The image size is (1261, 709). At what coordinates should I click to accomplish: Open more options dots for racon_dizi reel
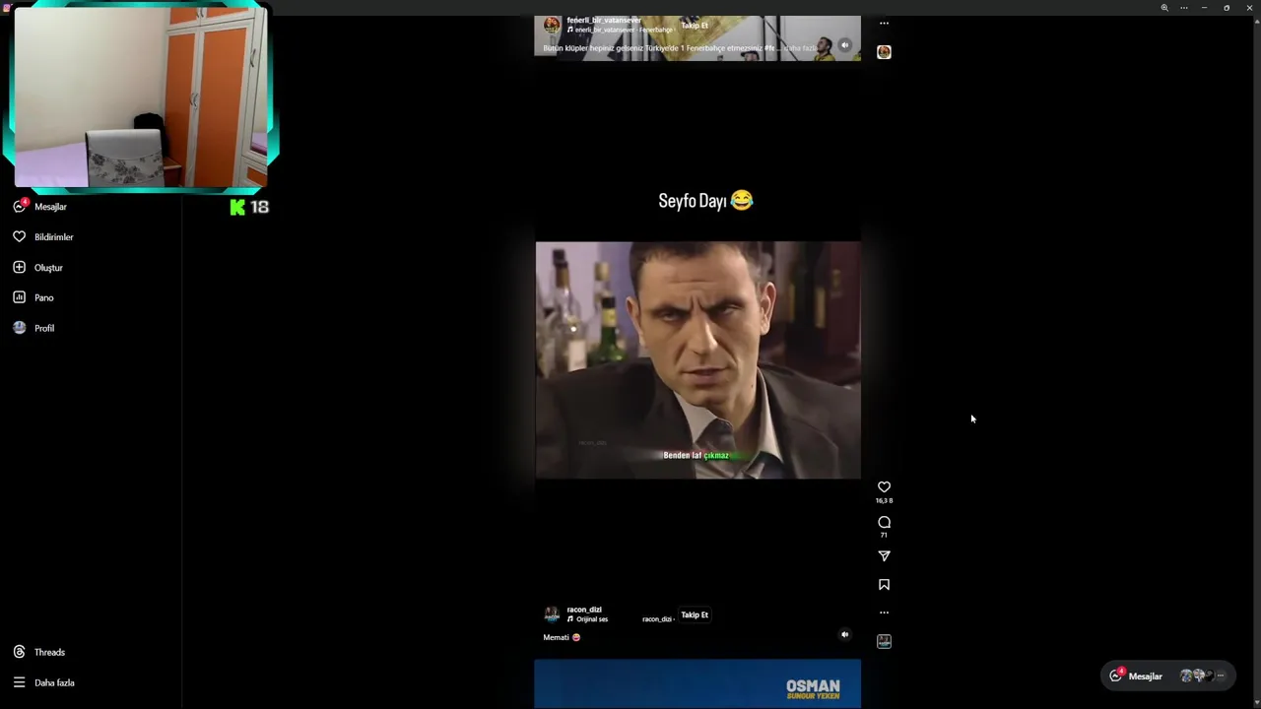click(884, 612)
